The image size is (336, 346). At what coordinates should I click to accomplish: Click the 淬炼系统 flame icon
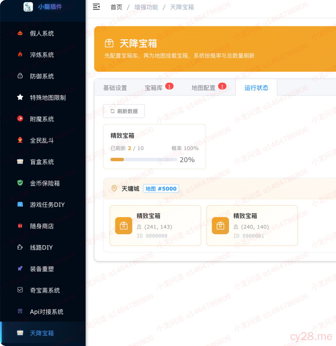[20, 54]
